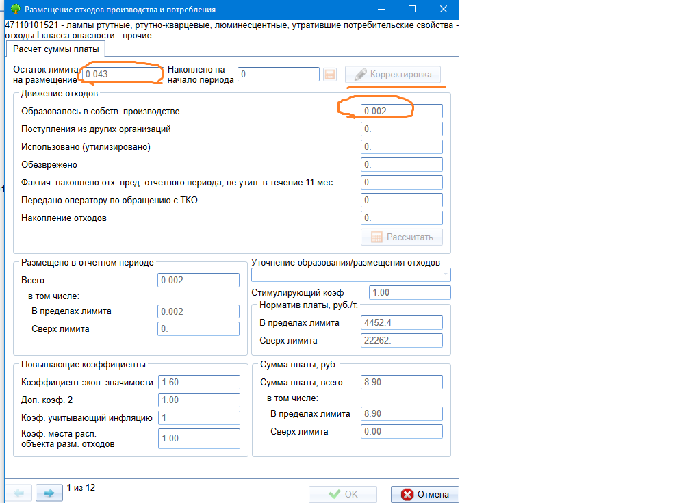Click the Коэффициент экол. значимости field
Viewport: 690px width, 503px height.
[x=199, y=382]
